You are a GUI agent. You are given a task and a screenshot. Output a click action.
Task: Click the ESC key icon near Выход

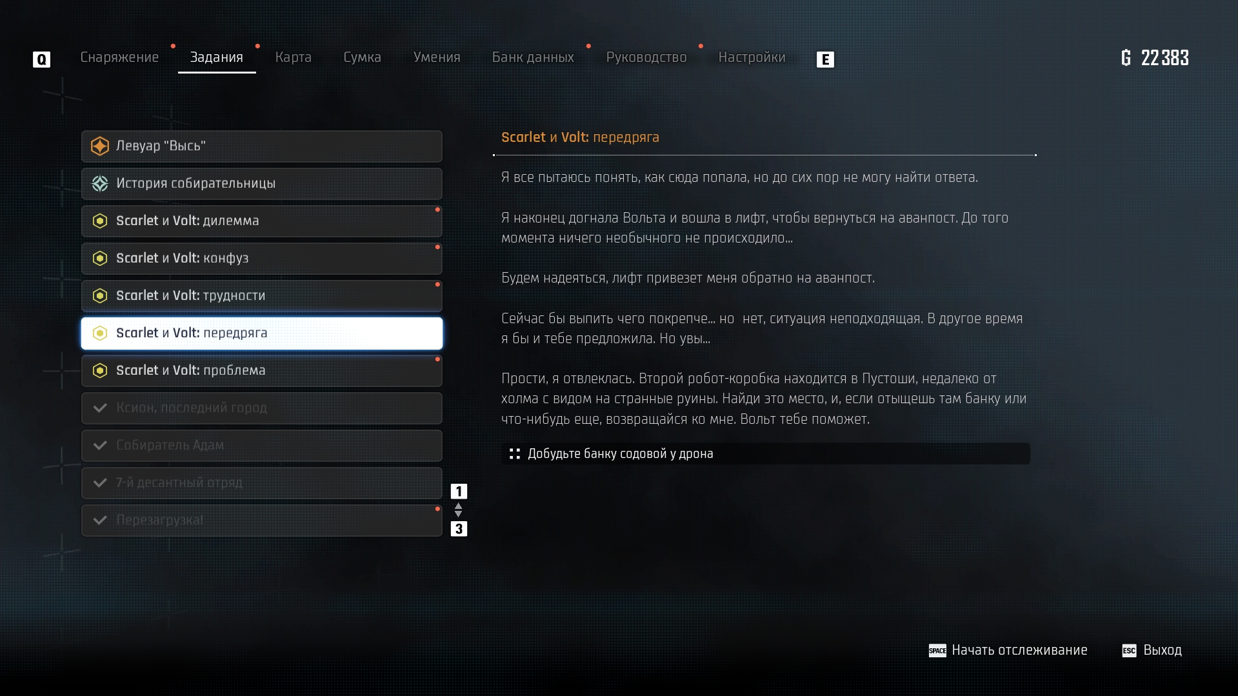pyautogui.click(x=1129, y=650)
